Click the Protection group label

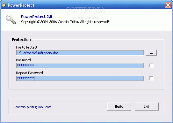tap(21, 40)
